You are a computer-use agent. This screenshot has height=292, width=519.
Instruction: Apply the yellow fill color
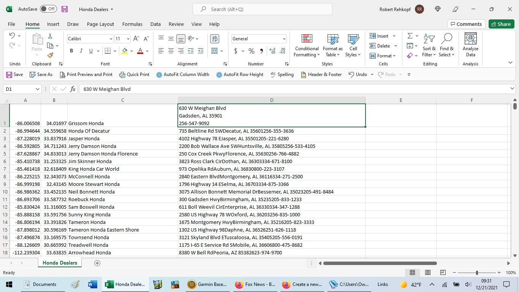pos(125,51)
